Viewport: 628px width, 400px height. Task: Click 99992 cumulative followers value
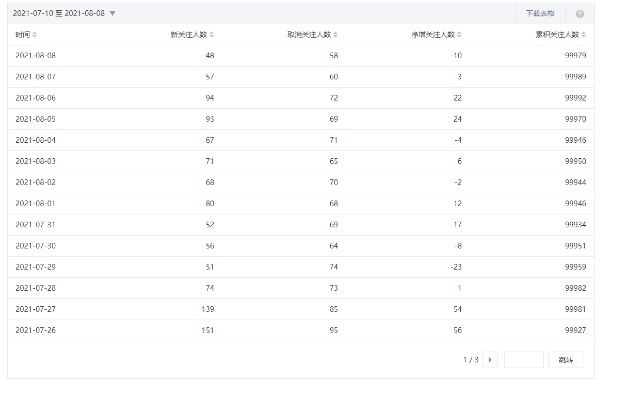pyautogui.click(x=575, y=98)
